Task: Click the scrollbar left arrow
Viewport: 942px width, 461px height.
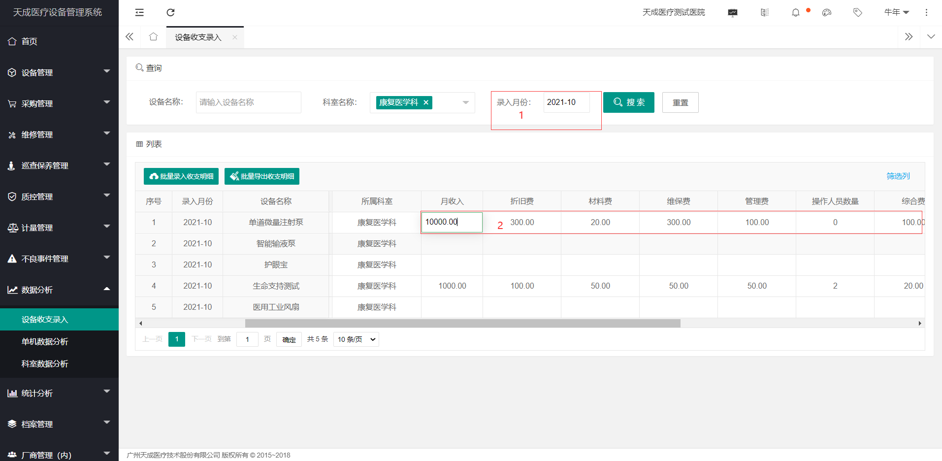Action: (141, 324)
